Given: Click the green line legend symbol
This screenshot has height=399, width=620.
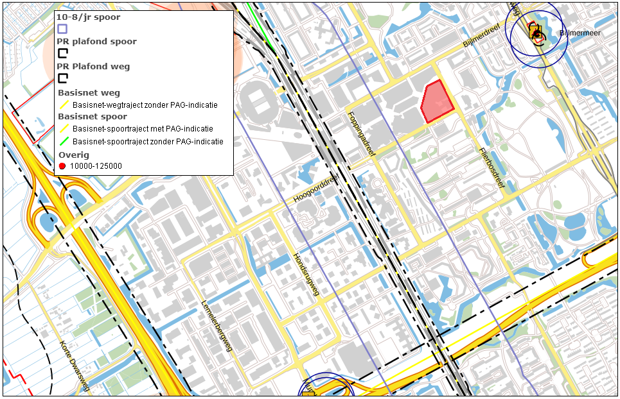Looking at the screenshot, I should coord(64,141).
